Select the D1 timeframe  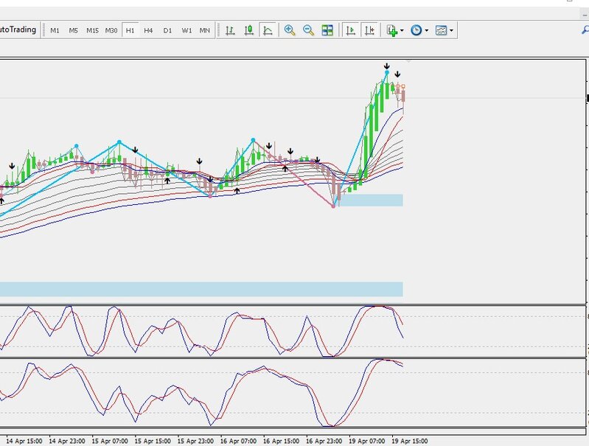[x=167, y=30]
